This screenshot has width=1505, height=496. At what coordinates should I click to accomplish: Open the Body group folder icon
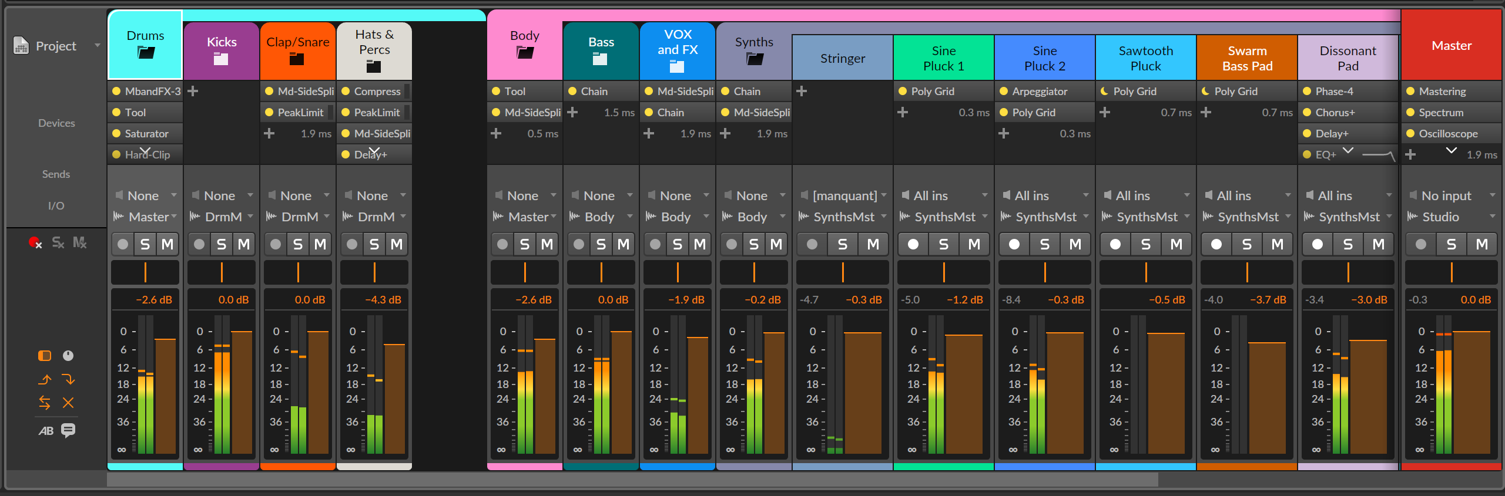click(x=525, y=53)
